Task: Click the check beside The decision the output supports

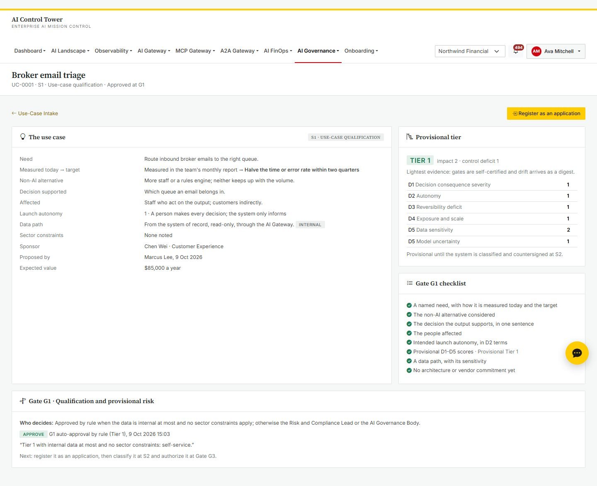Action: coord(409,324)
